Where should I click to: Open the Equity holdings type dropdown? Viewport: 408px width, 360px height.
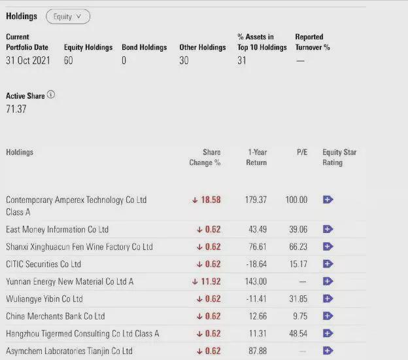68,16
